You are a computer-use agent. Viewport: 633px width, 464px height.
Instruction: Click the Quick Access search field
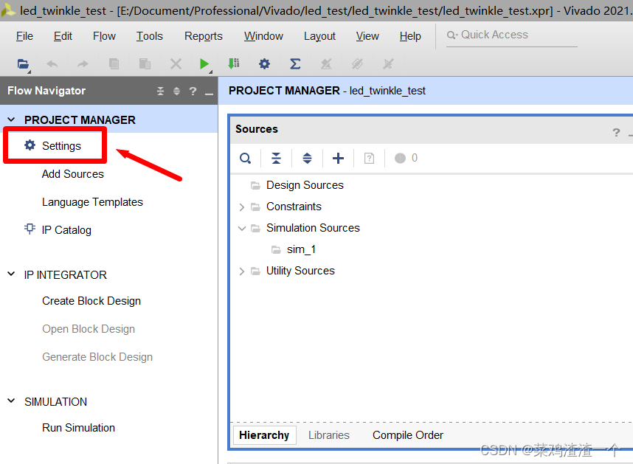pos(511,35)
